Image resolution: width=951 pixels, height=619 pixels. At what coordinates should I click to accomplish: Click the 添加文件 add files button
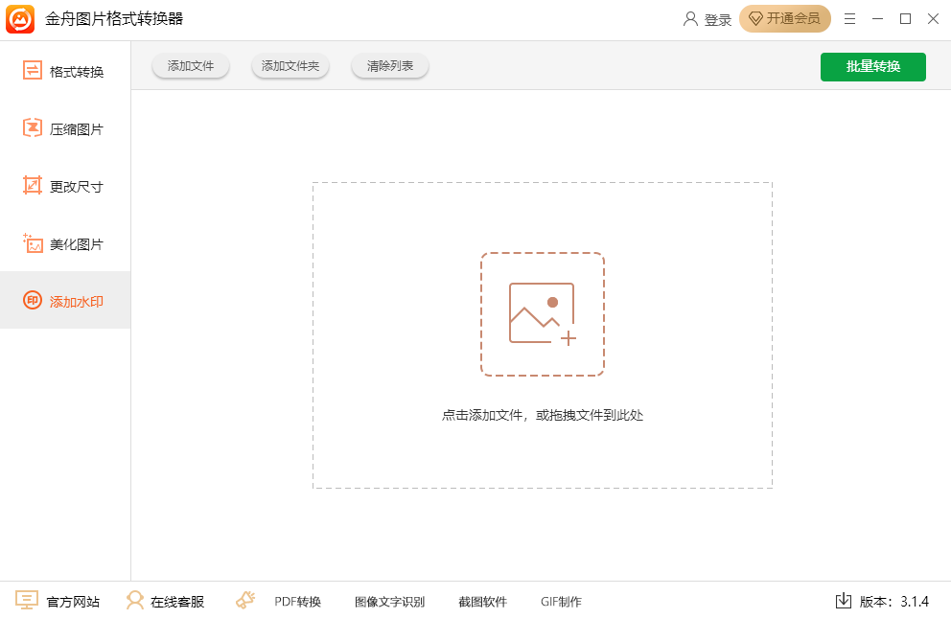(190, 66)
